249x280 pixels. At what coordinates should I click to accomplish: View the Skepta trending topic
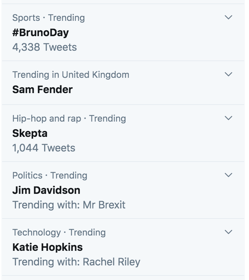[30, 133]
